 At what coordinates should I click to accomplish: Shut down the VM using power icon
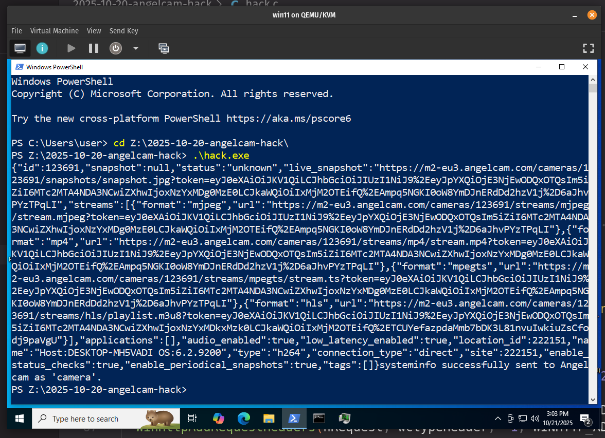(x=115, y=48)
